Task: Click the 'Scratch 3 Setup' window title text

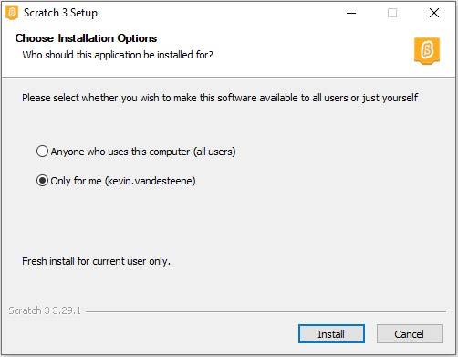Action: click(x=60, y=13)
